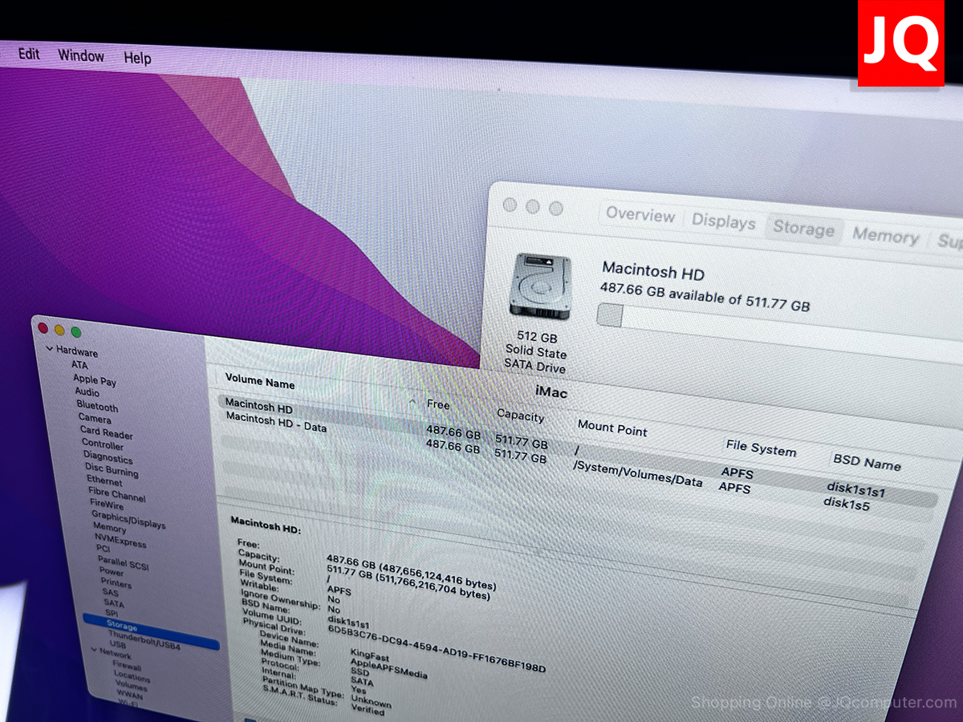
Task: Switch to the Overview tab
Action: (640, 215)
